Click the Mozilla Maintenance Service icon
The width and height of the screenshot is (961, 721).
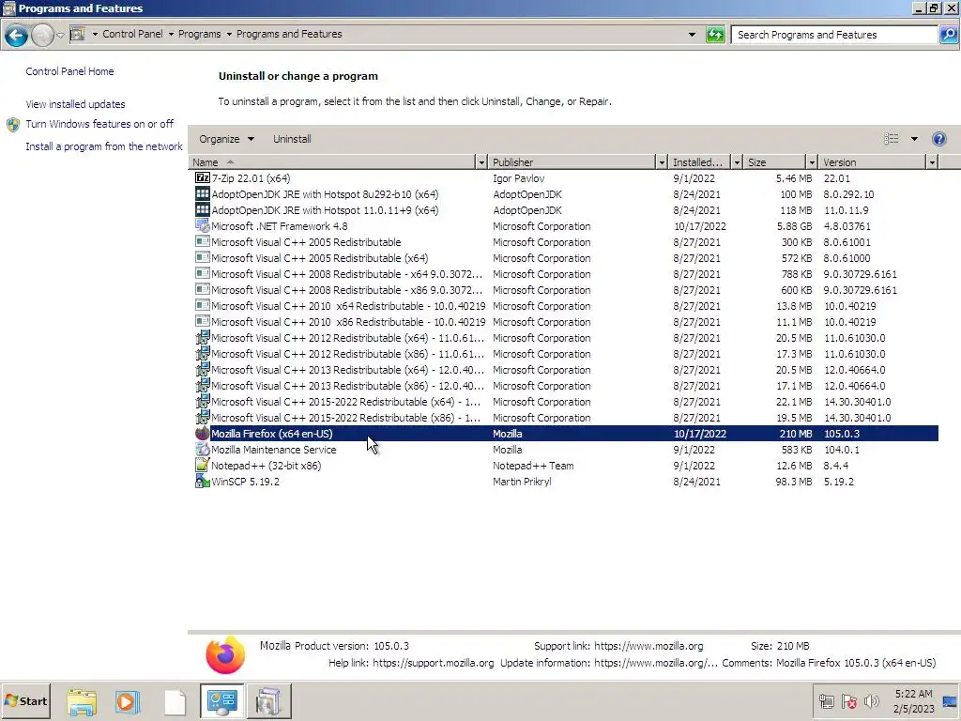point(203,450)
